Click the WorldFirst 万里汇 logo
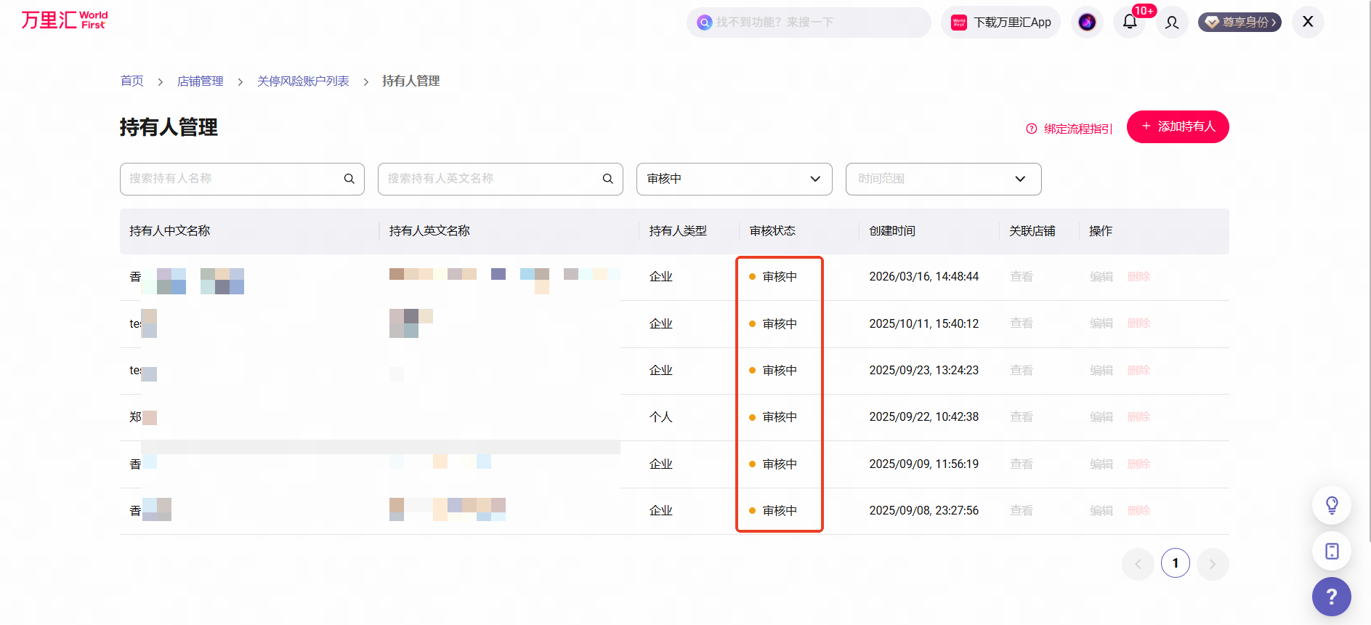 coord(65,20)
